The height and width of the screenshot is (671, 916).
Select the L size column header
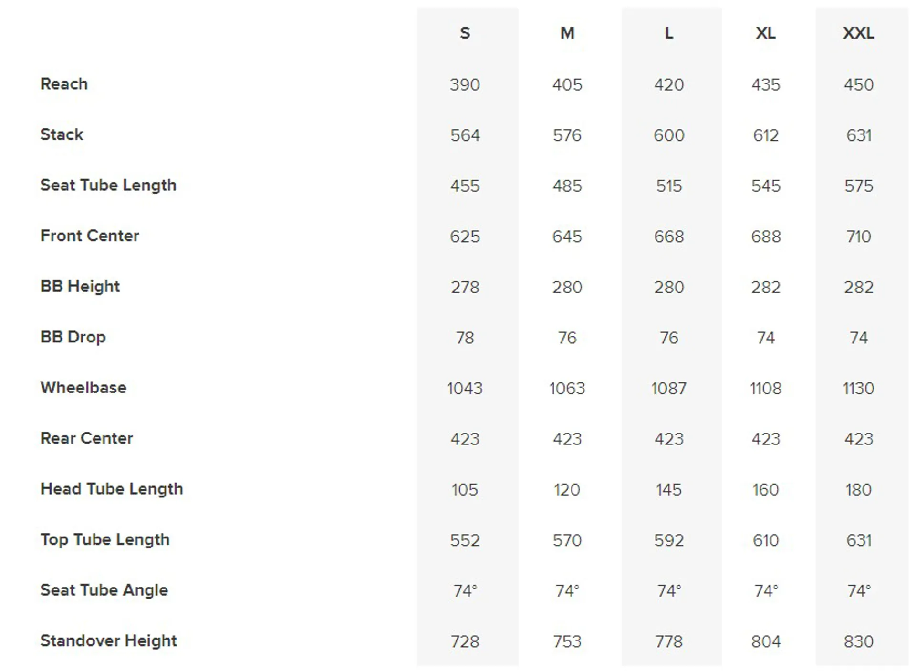coord(669,33)
